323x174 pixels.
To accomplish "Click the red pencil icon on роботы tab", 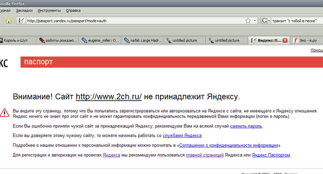I will [42, 40].
